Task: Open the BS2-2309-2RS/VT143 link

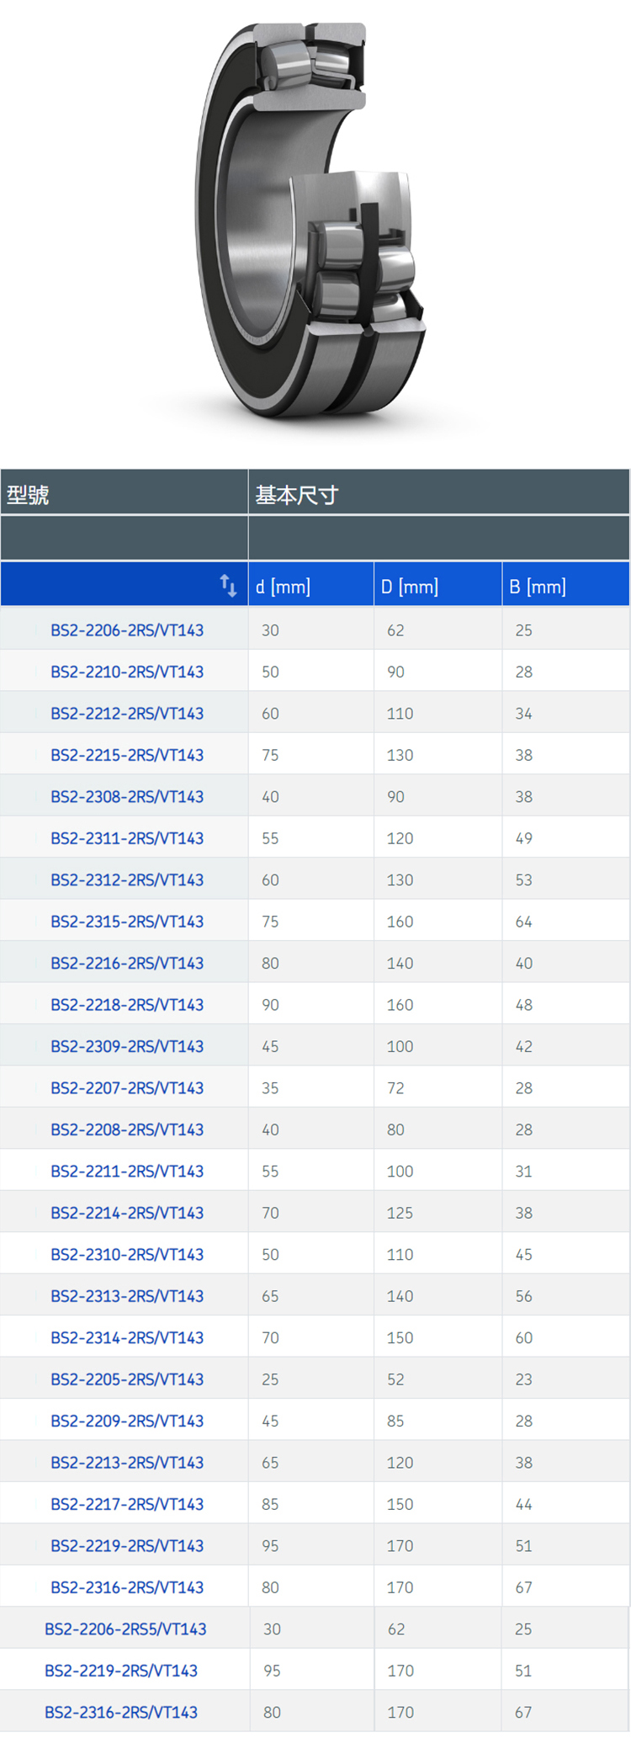Action: pyautogui.click(x=127, y=1047)
